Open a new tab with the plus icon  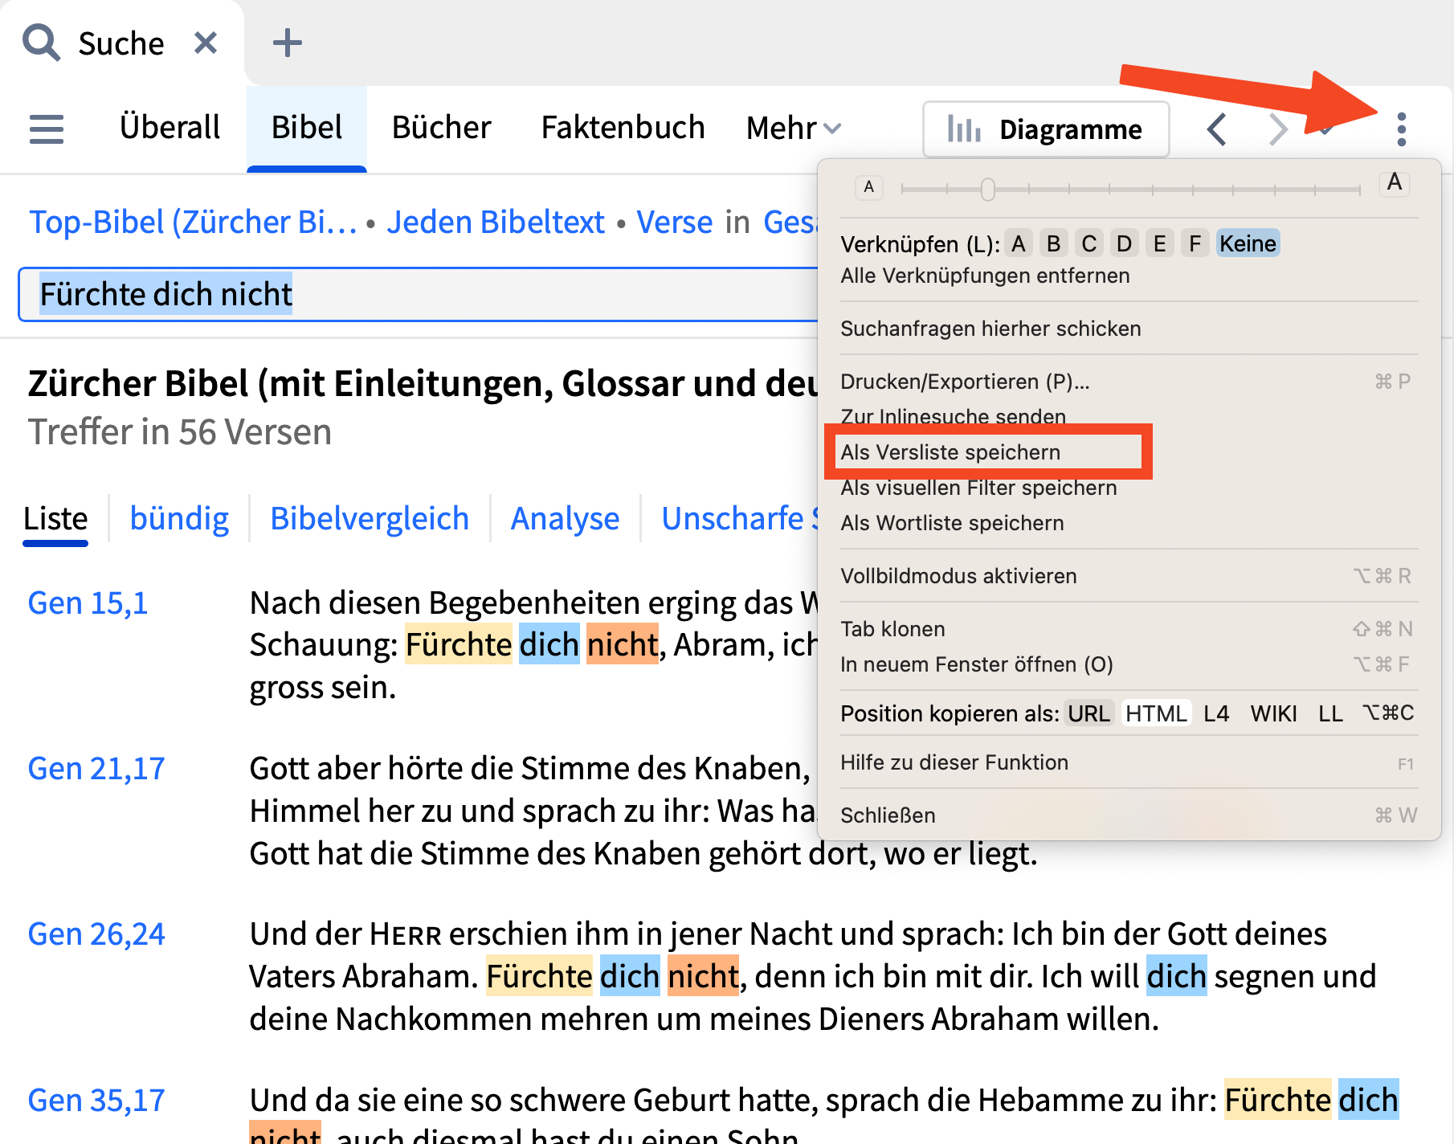[287, 43]
